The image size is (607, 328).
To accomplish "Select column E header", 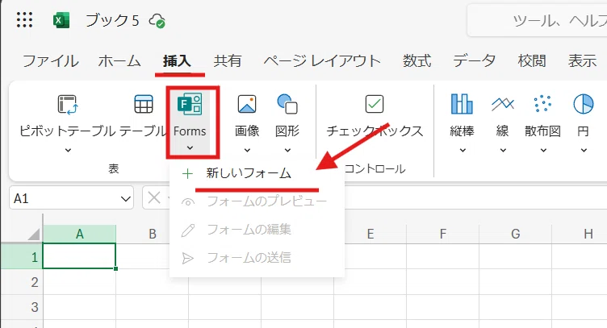I will point(370,234).
